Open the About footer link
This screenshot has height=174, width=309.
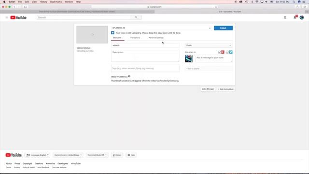tap(9, 163)
